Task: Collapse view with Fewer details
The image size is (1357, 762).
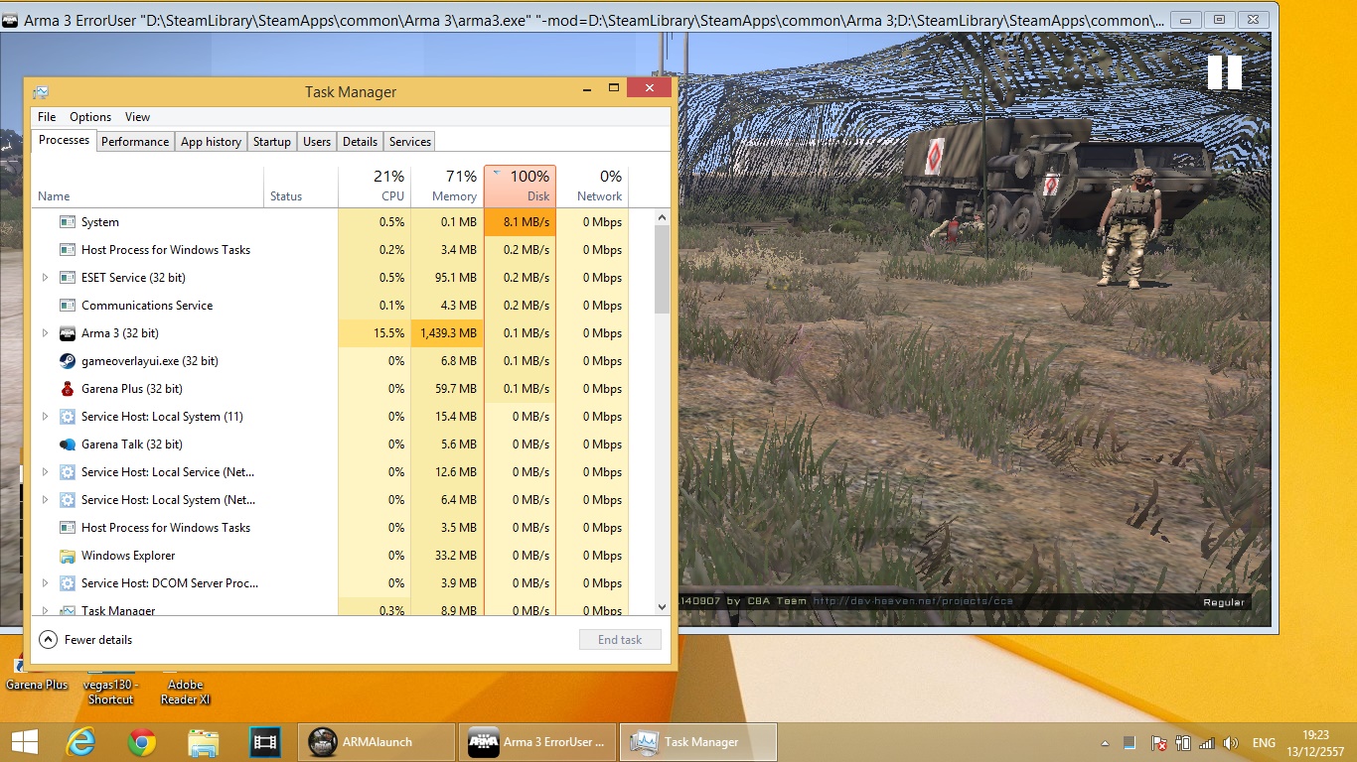Action: (x=85, y=640)
